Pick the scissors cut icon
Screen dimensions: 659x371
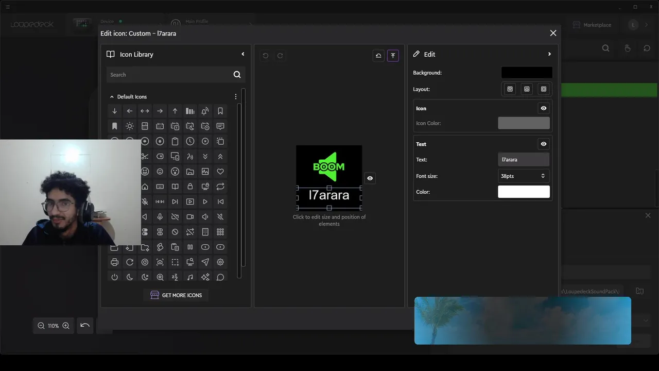point(145,156)
